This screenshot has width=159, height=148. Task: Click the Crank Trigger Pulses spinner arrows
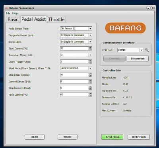click(90, 61)
